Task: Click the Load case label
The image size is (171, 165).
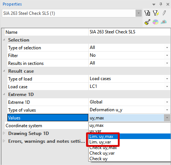Action: pos(18,87)
